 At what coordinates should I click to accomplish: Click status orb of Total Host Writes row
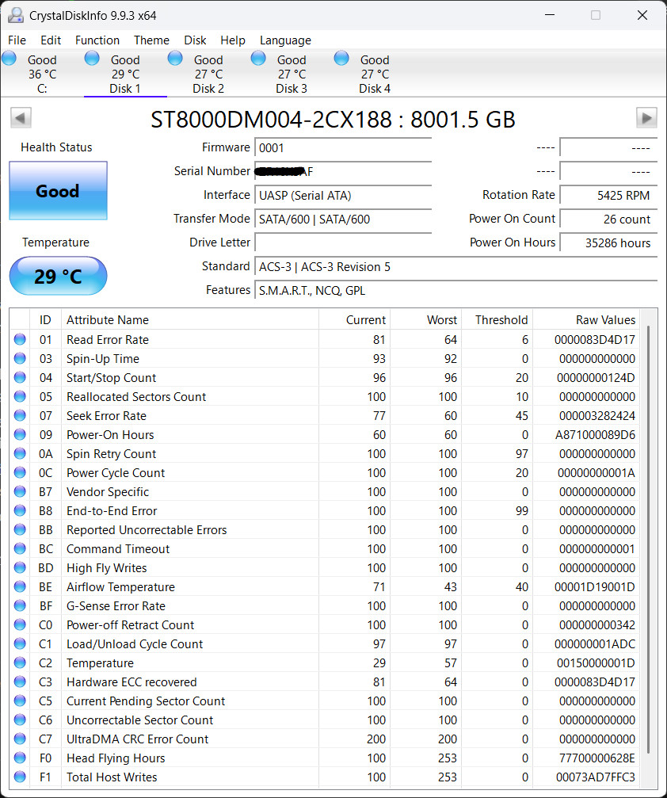(x=20, y=777)
